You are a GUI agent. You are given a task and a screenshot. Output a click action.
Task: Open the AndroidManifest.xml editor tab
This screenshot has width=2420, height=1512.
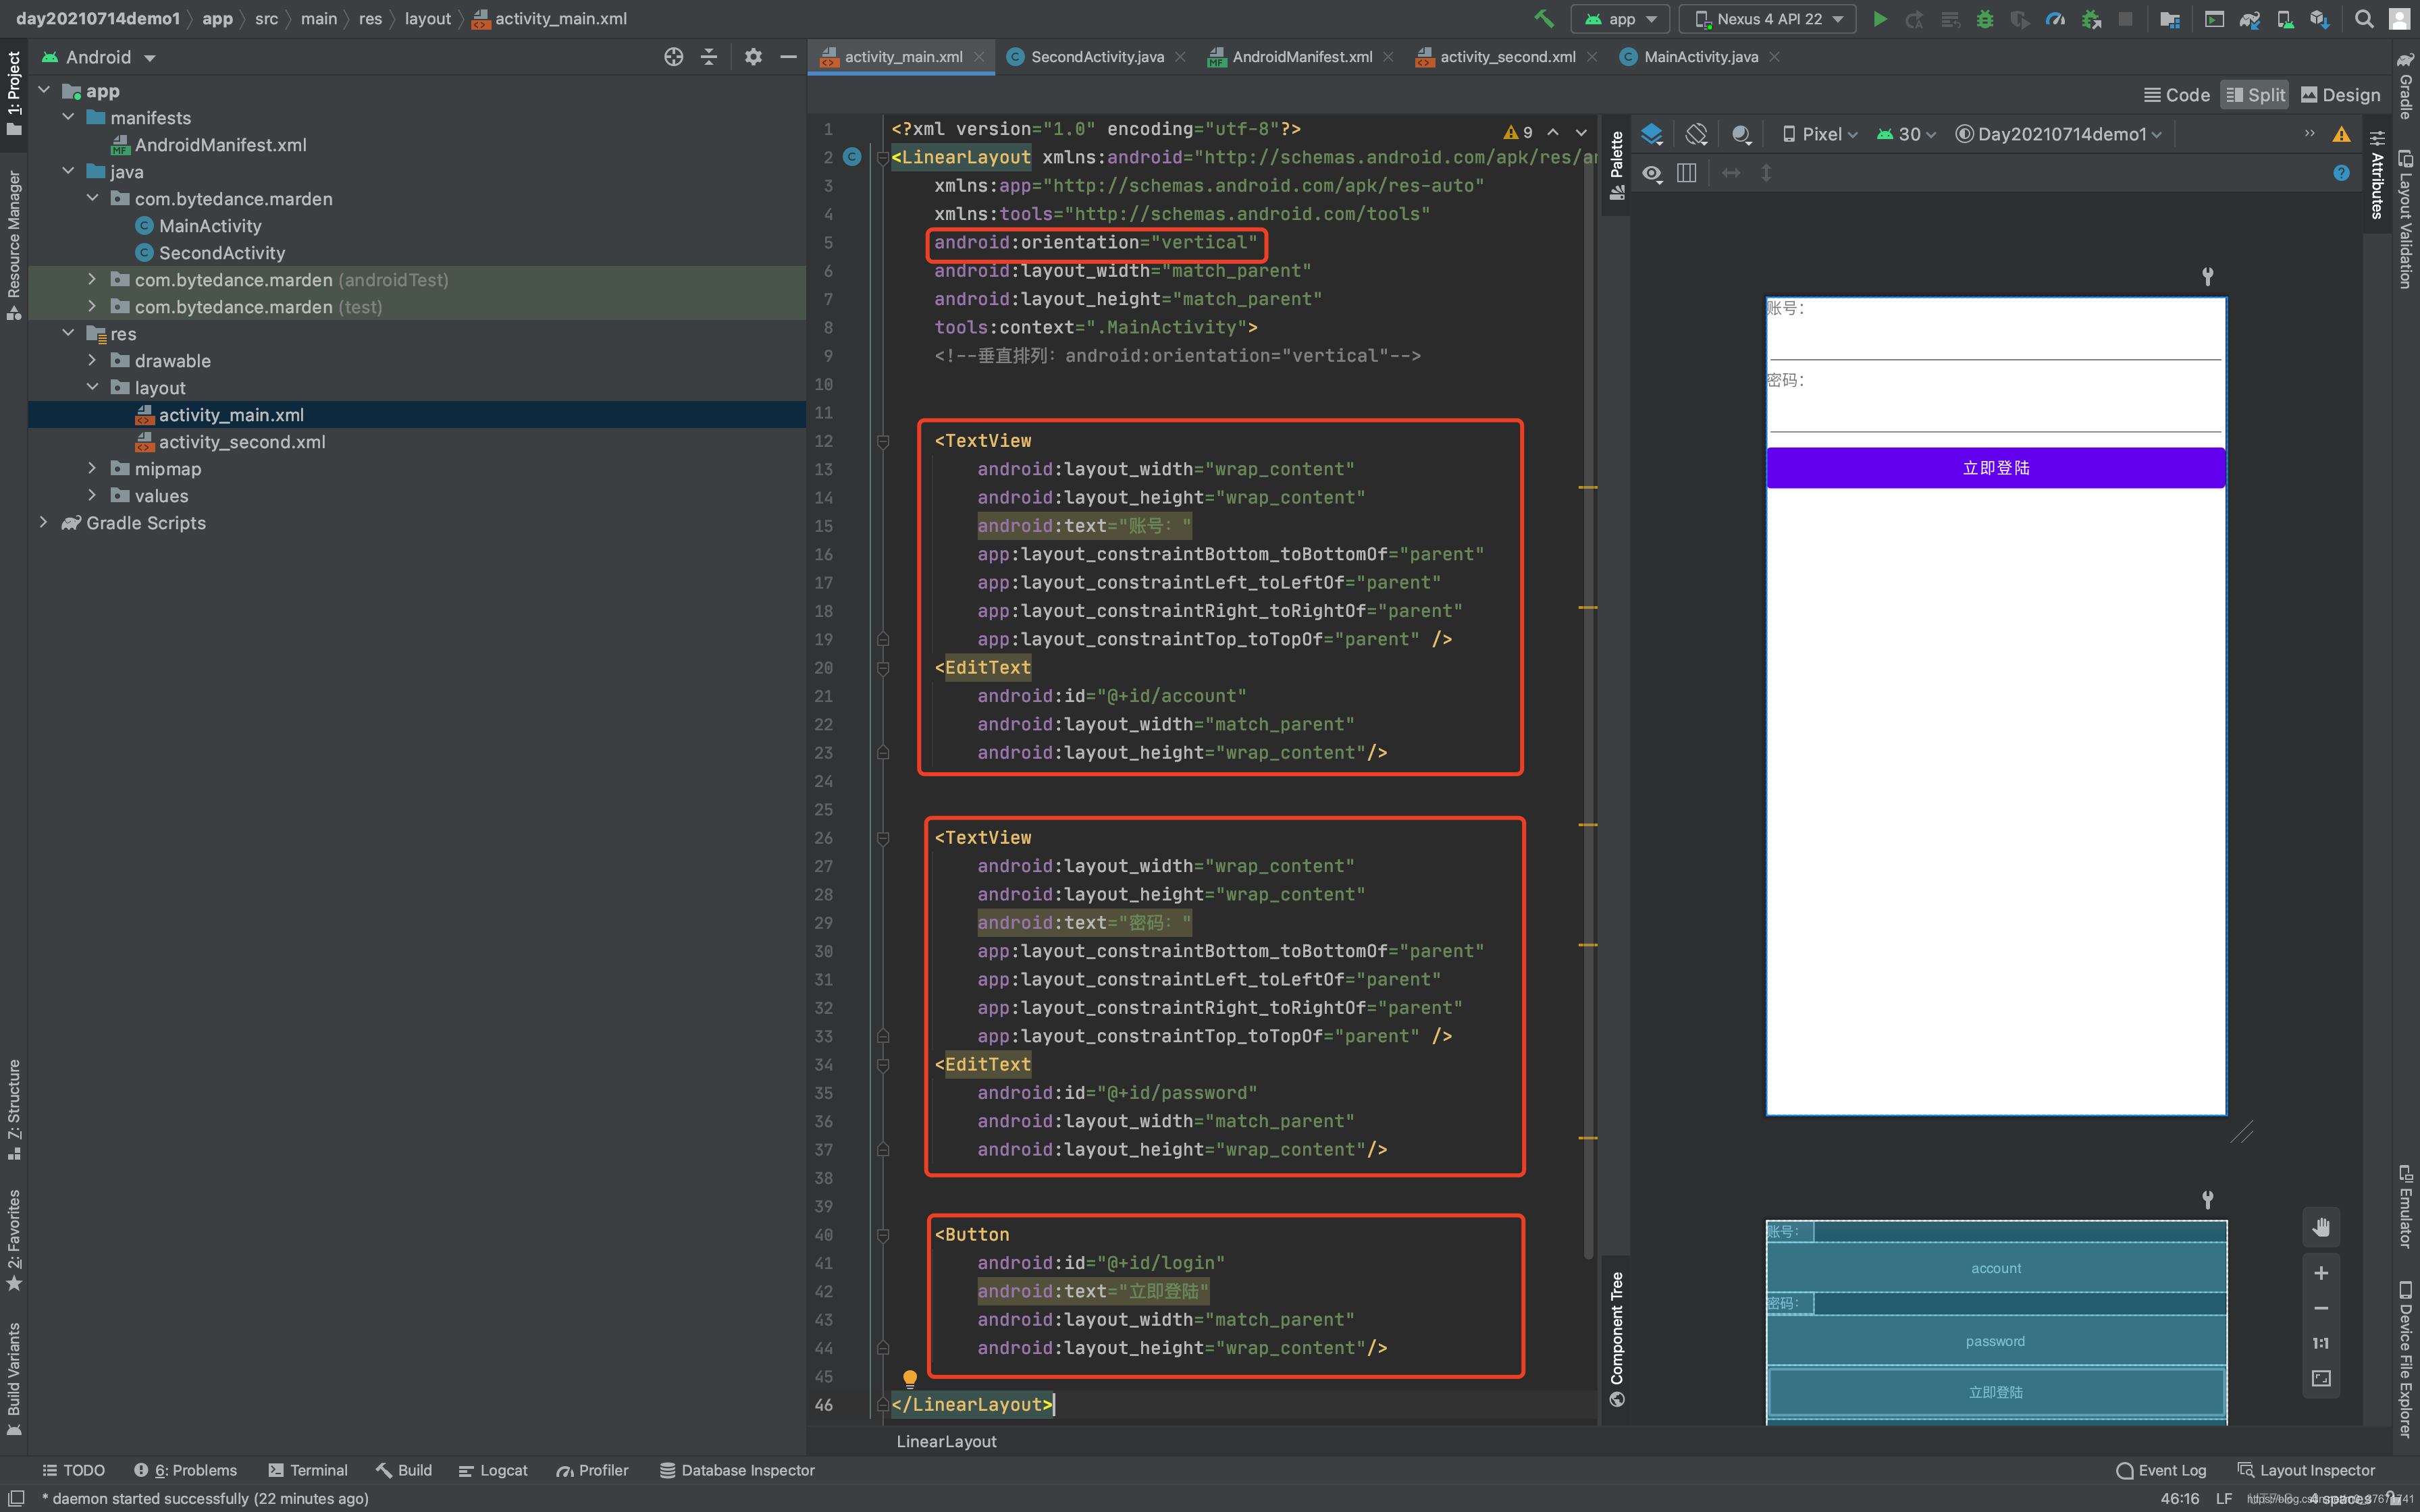[1300, 57]
